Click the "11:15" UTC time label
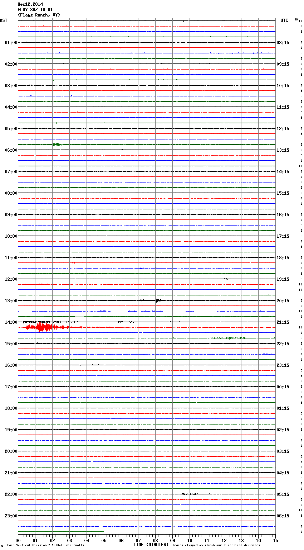The height and width of the screenshot is (550, 304). click(283, 107)
